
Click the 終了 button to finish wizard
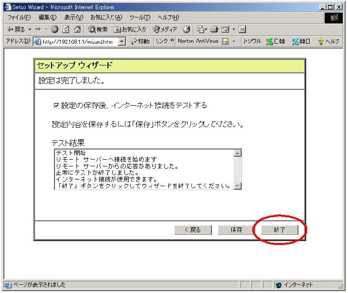pos(279,230)
